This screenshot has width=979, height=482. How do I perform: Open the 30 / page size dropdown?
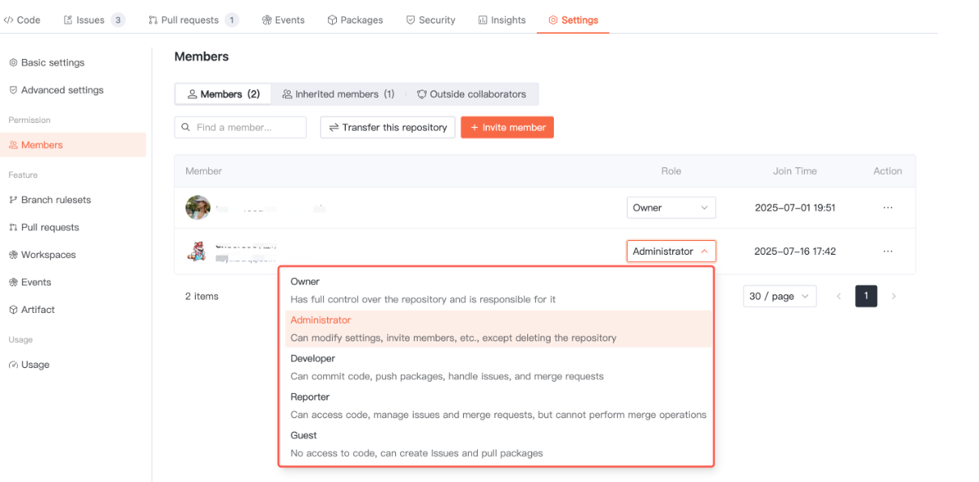(779, 297)
